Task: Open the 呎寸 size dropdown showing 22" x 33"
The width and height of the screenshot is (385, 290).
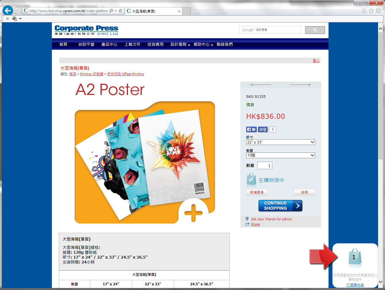Action: [280, 142]
